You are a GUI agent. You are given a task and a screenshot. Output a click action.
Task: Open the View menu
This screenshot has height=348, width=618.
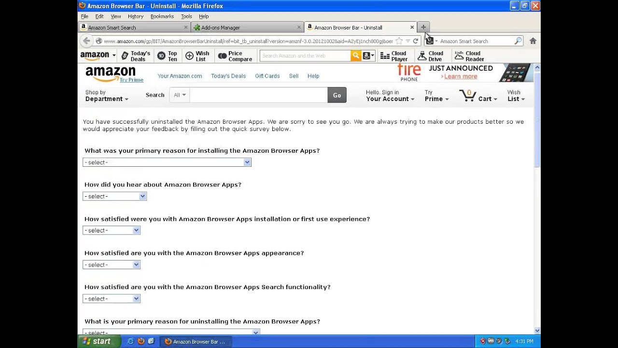(x=116, y=16)
